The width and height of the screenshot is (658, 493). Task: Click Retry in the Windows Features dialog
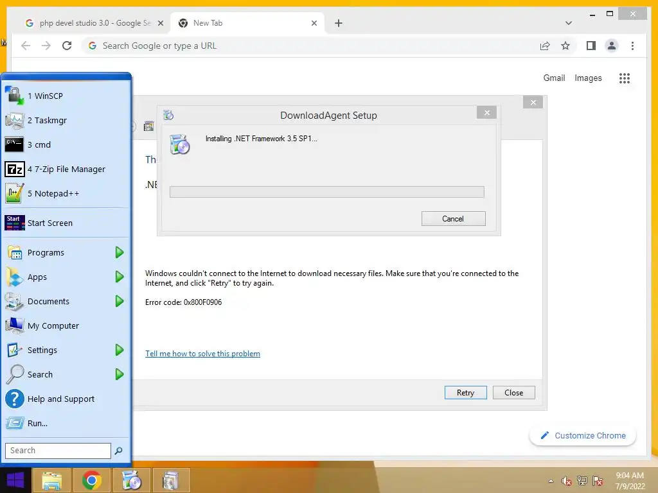point(465,393)
